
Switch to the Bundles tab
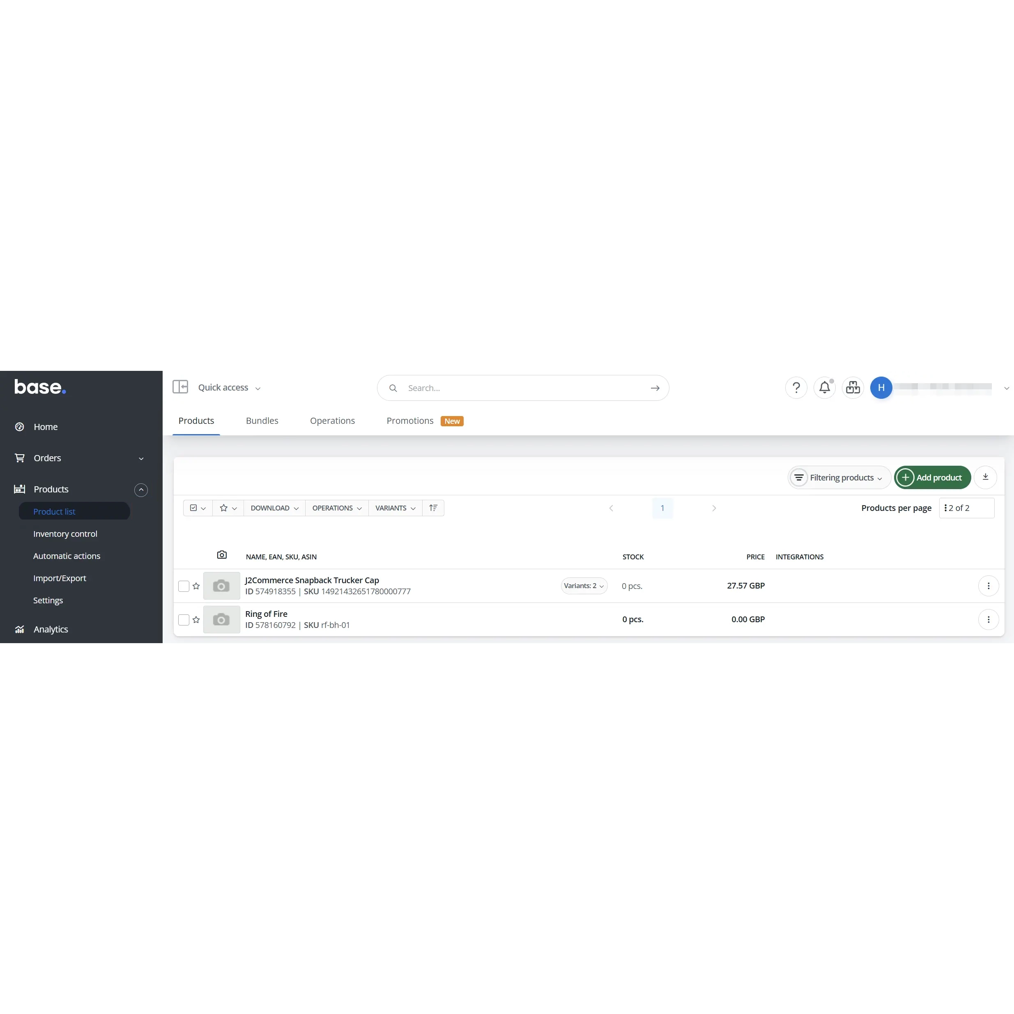tap(262, 421)
